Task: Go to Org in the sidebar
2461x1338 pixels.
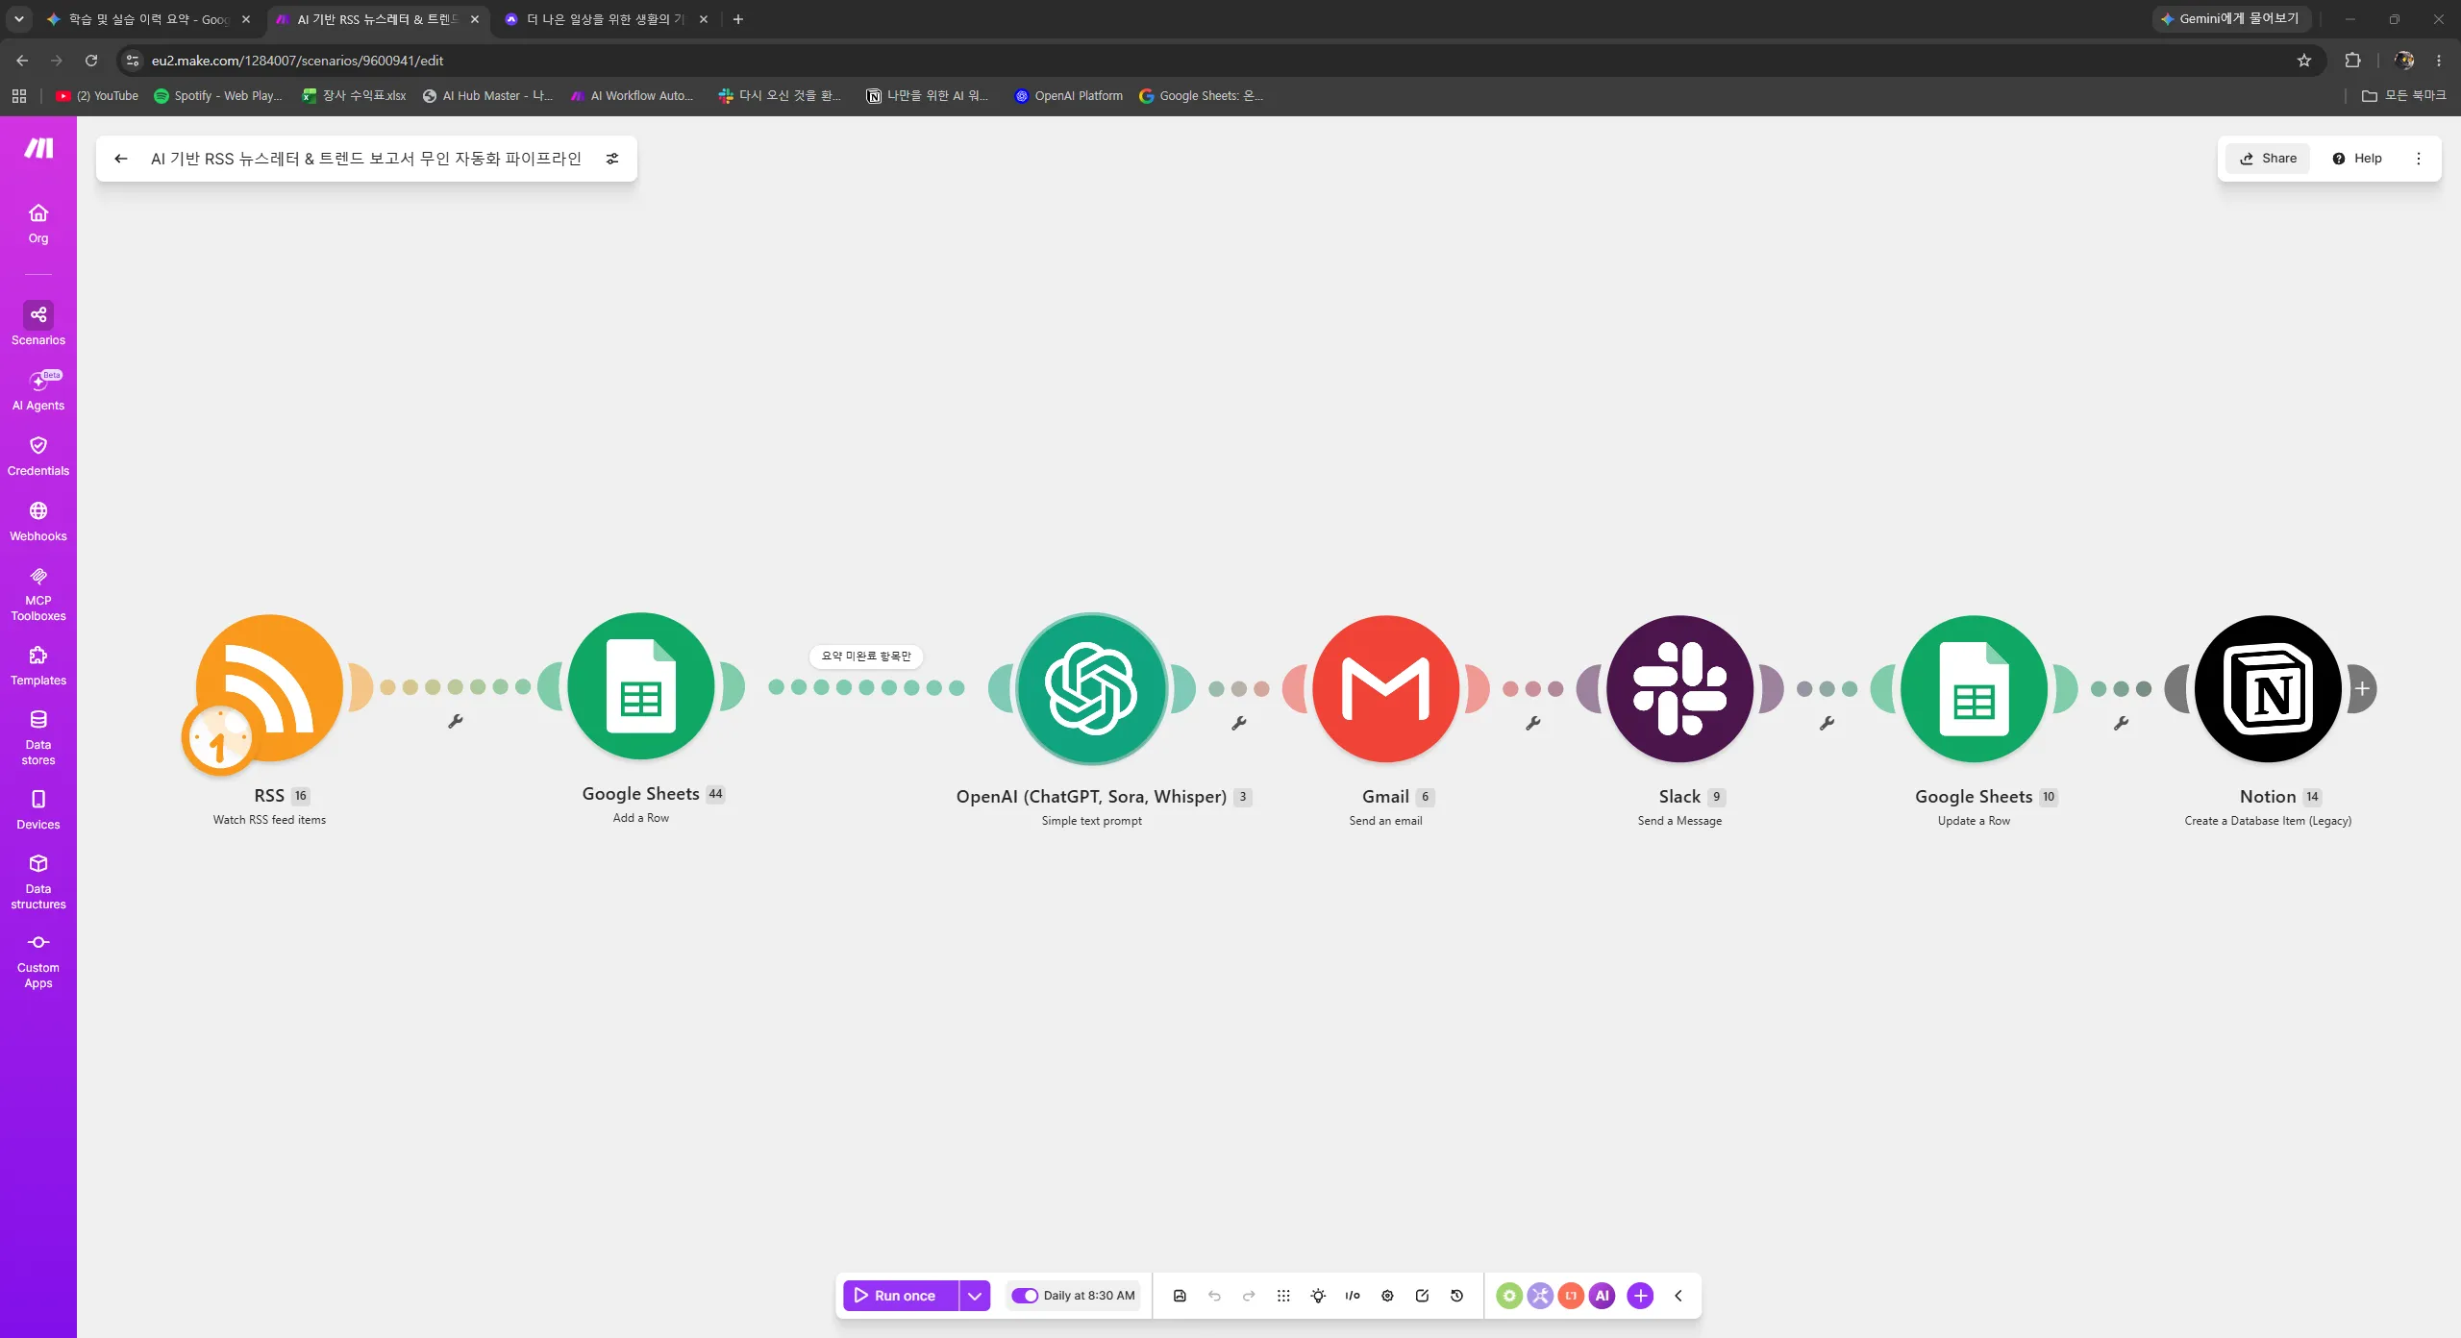Action: 38,224
